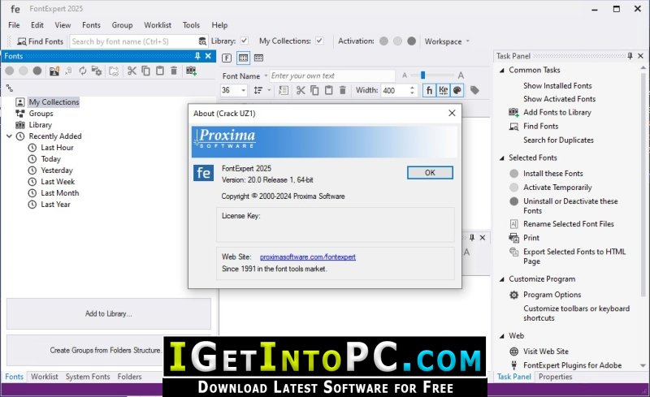
Task: Open the proximasoftware.com/fontexpert link
Action: tap(308, 257)
